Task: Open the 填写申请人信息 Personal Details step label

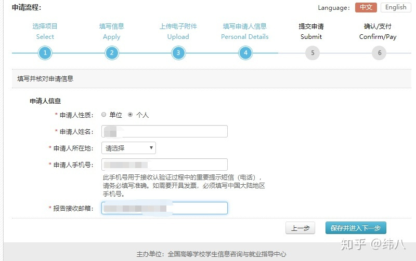Action: [245, 31]
